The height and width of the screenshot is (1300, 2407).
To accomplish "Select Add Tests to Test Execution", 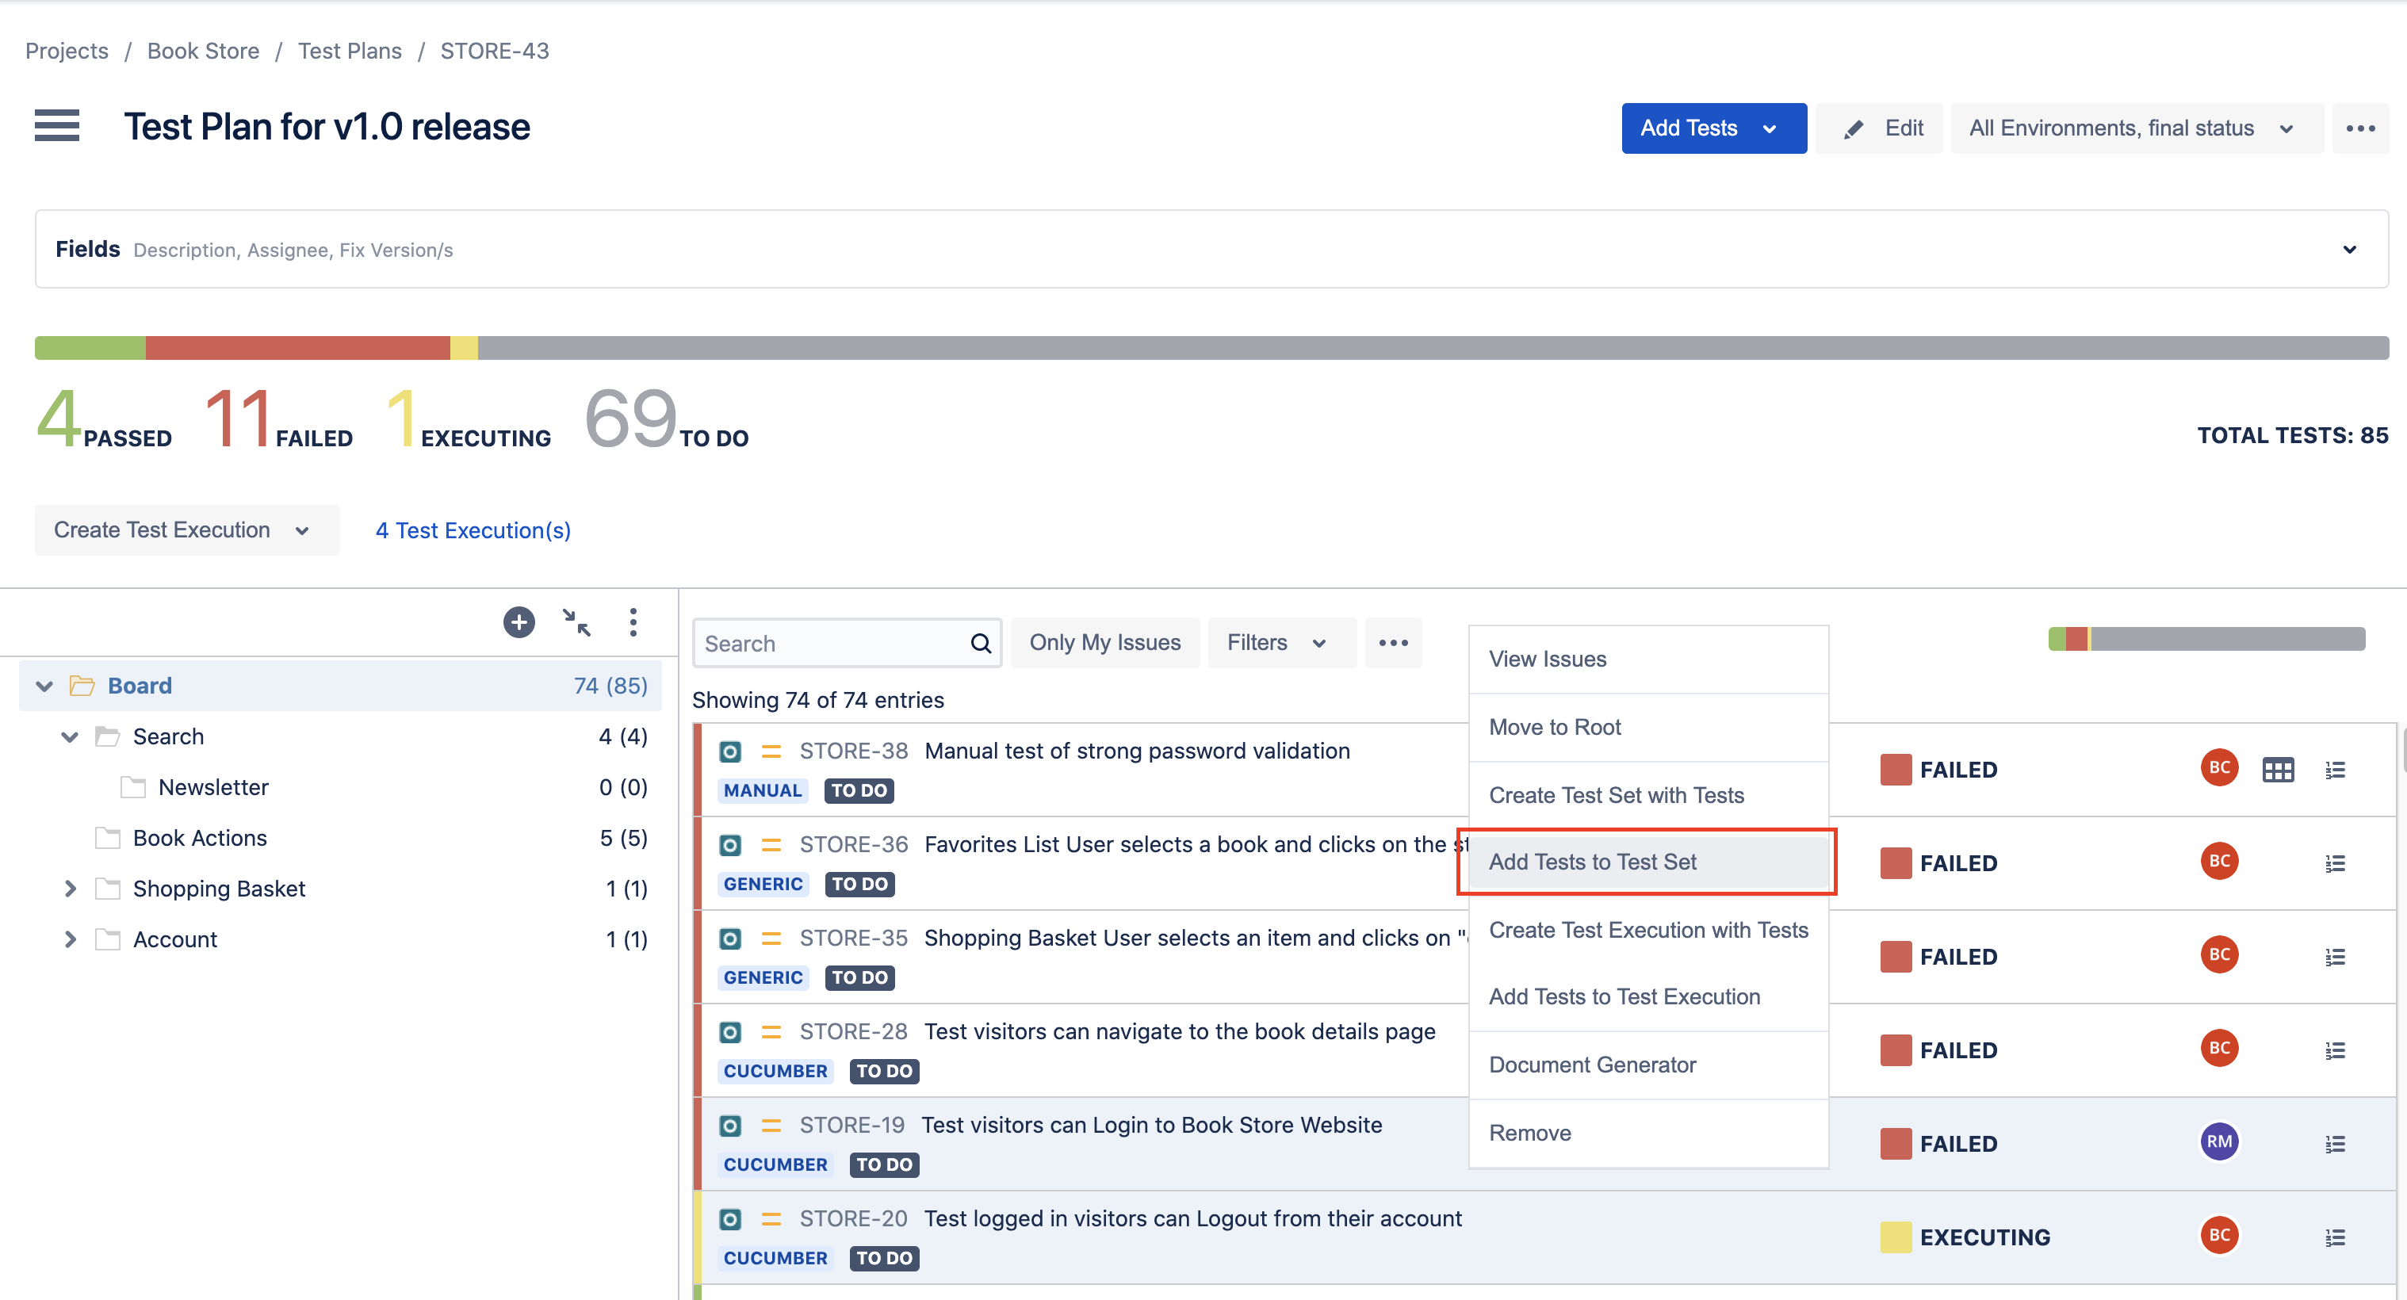I will pos(1648,996).
